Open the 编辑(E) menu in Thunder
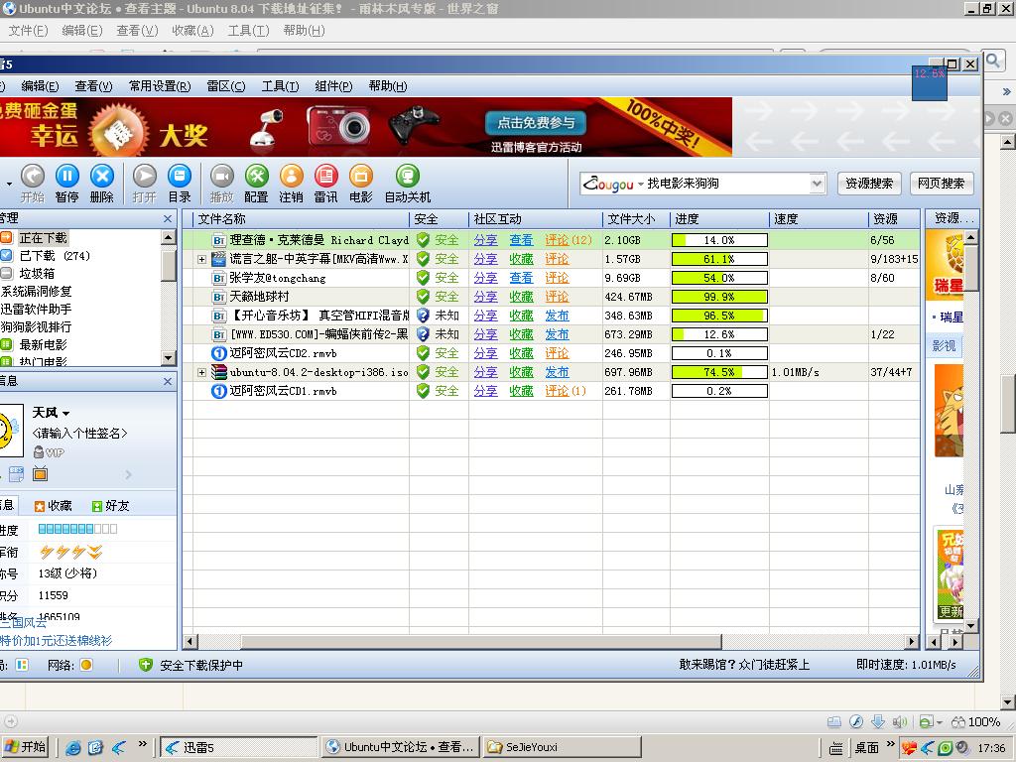Image resolution: width=1016 pixels, height=762 pixels. tap(40, 86)
